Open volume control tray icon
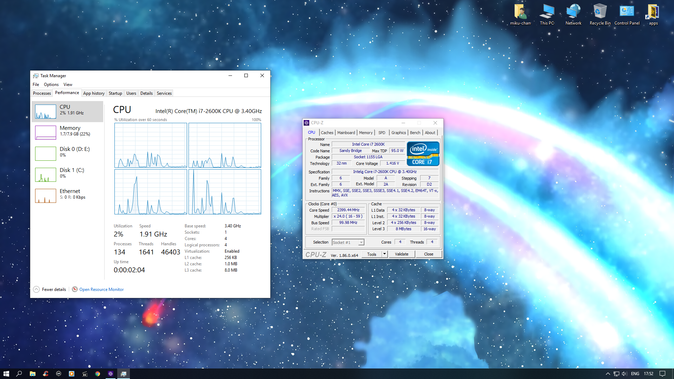 coord(625,374)
